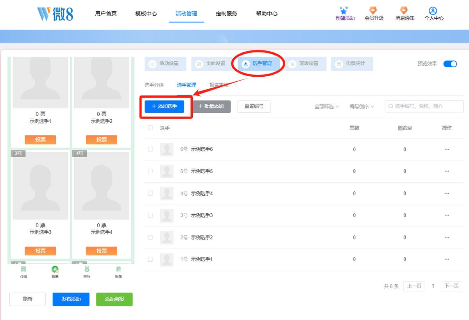Open 会员升级 badge icon
469x320 pixels.
[373, 11]
